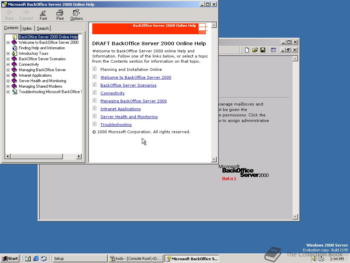Viewport: 350px width, 263px height.
Task: Open the BackOffice Server Scenarios link
Action: click(129, 85)
